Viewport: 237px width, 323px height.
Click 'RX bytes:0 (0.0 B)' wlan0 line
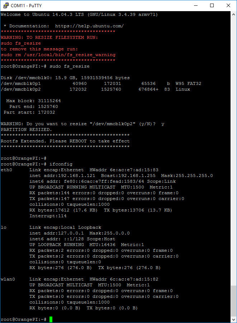(x=55, y=308)
